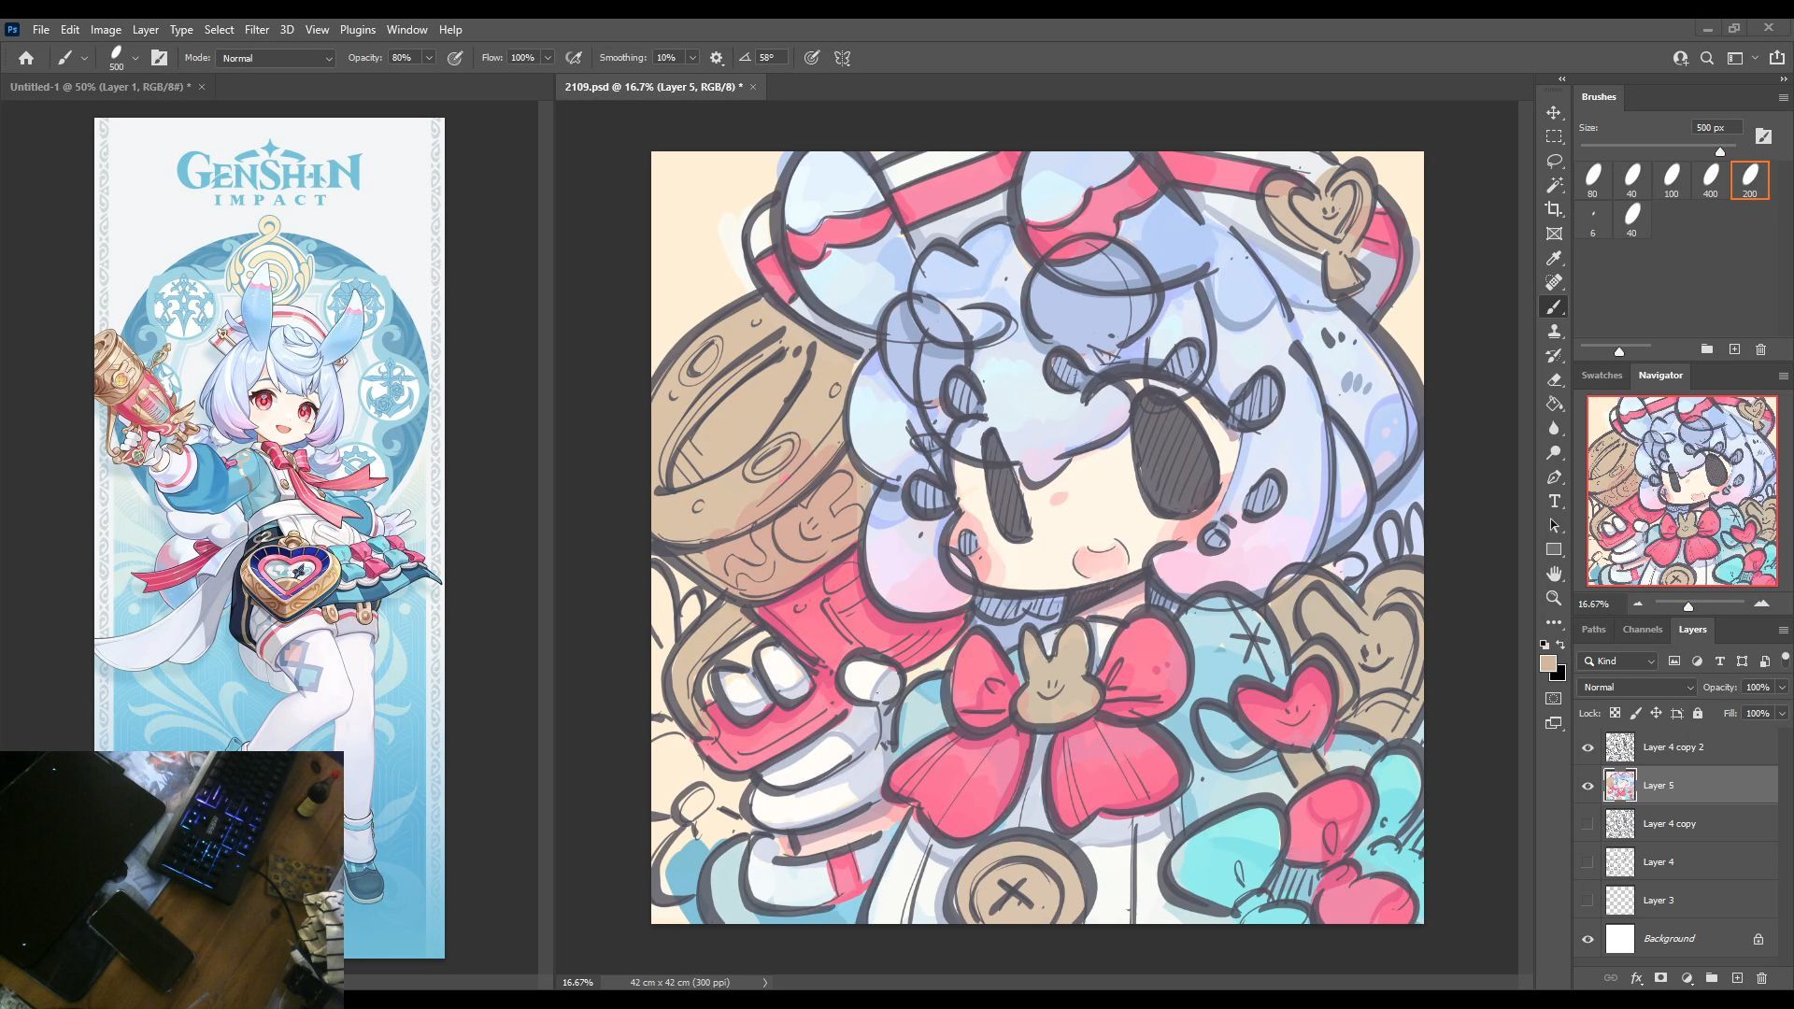Select the Blur tool
Screen dimensions: 1794x1009
click(x=1554, y=428)
